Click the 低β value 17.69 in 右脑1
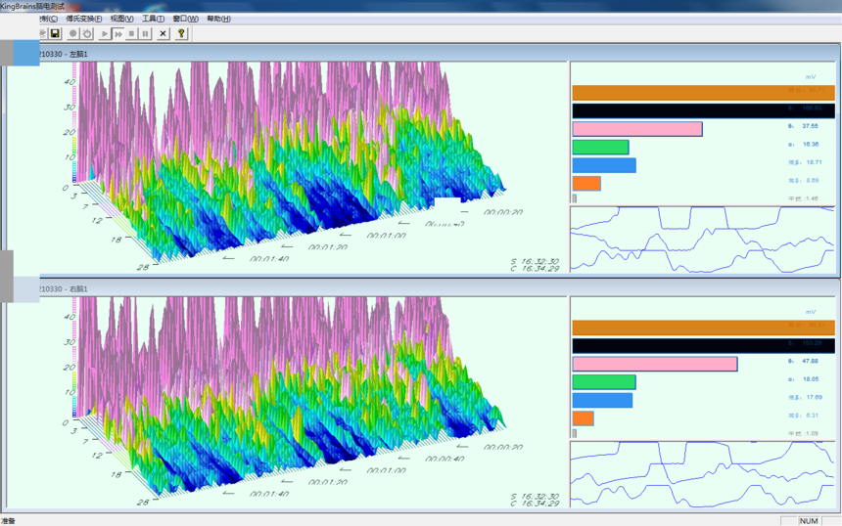The height and width of the screenshot is (526, 842). (814, 397)
